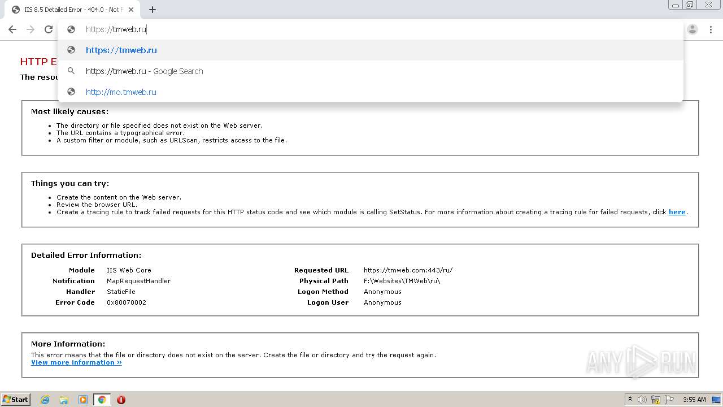This screenshot has width=723, height=407.
Task: Click the 3:55 AM system clock
Action: pos(694,400)
